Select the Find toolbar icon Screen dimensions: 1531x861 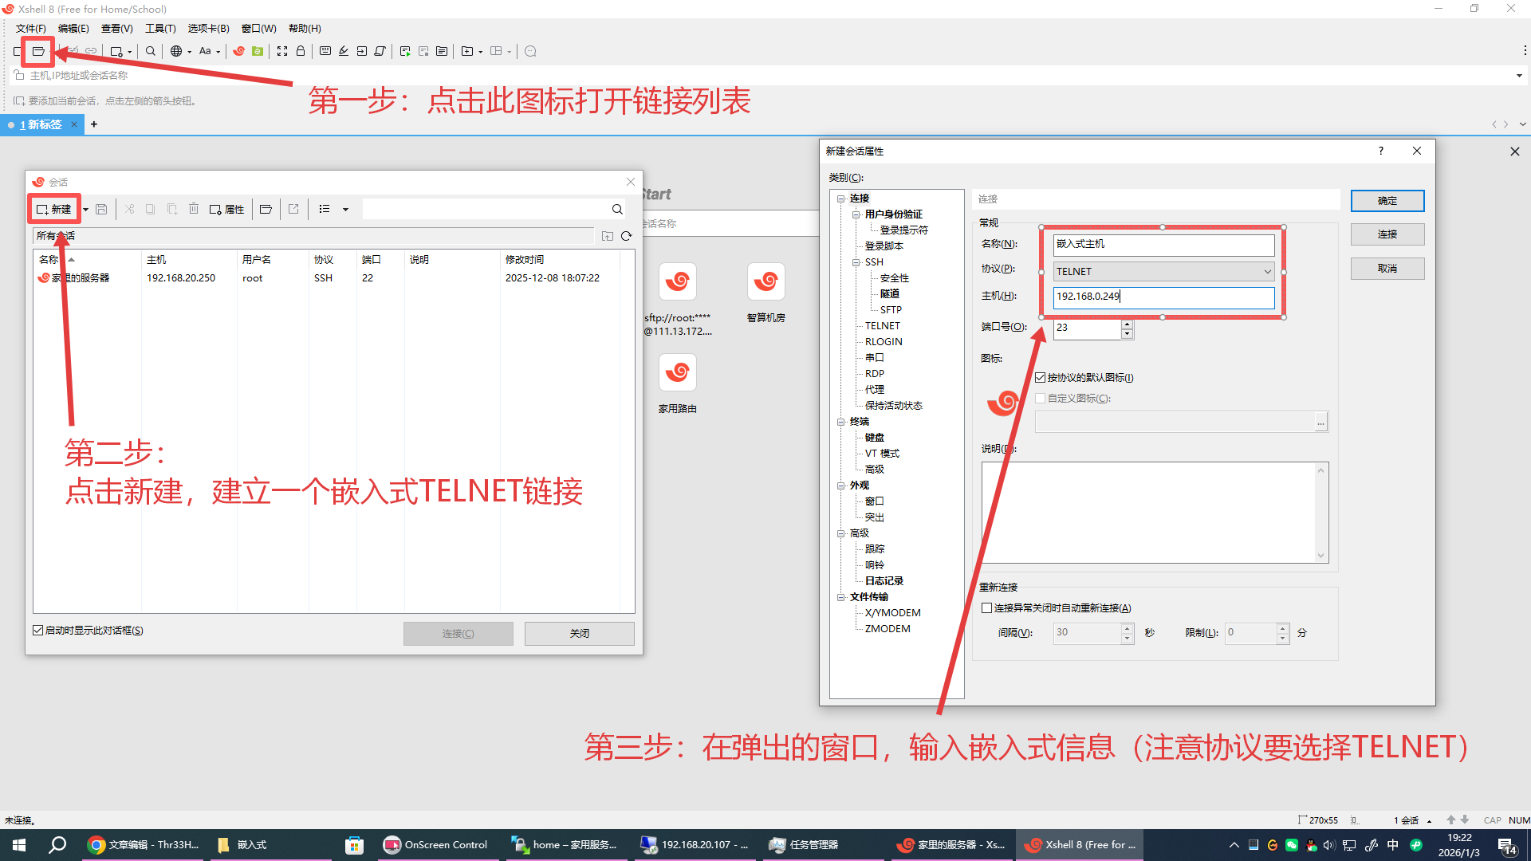(150, 51)
